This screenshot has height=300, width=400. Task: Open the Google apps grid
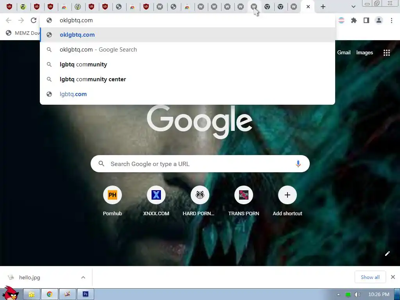tap(386, 53)
